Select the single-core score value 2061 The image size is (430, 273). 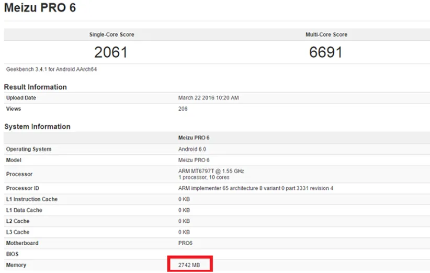click(111, 52)
